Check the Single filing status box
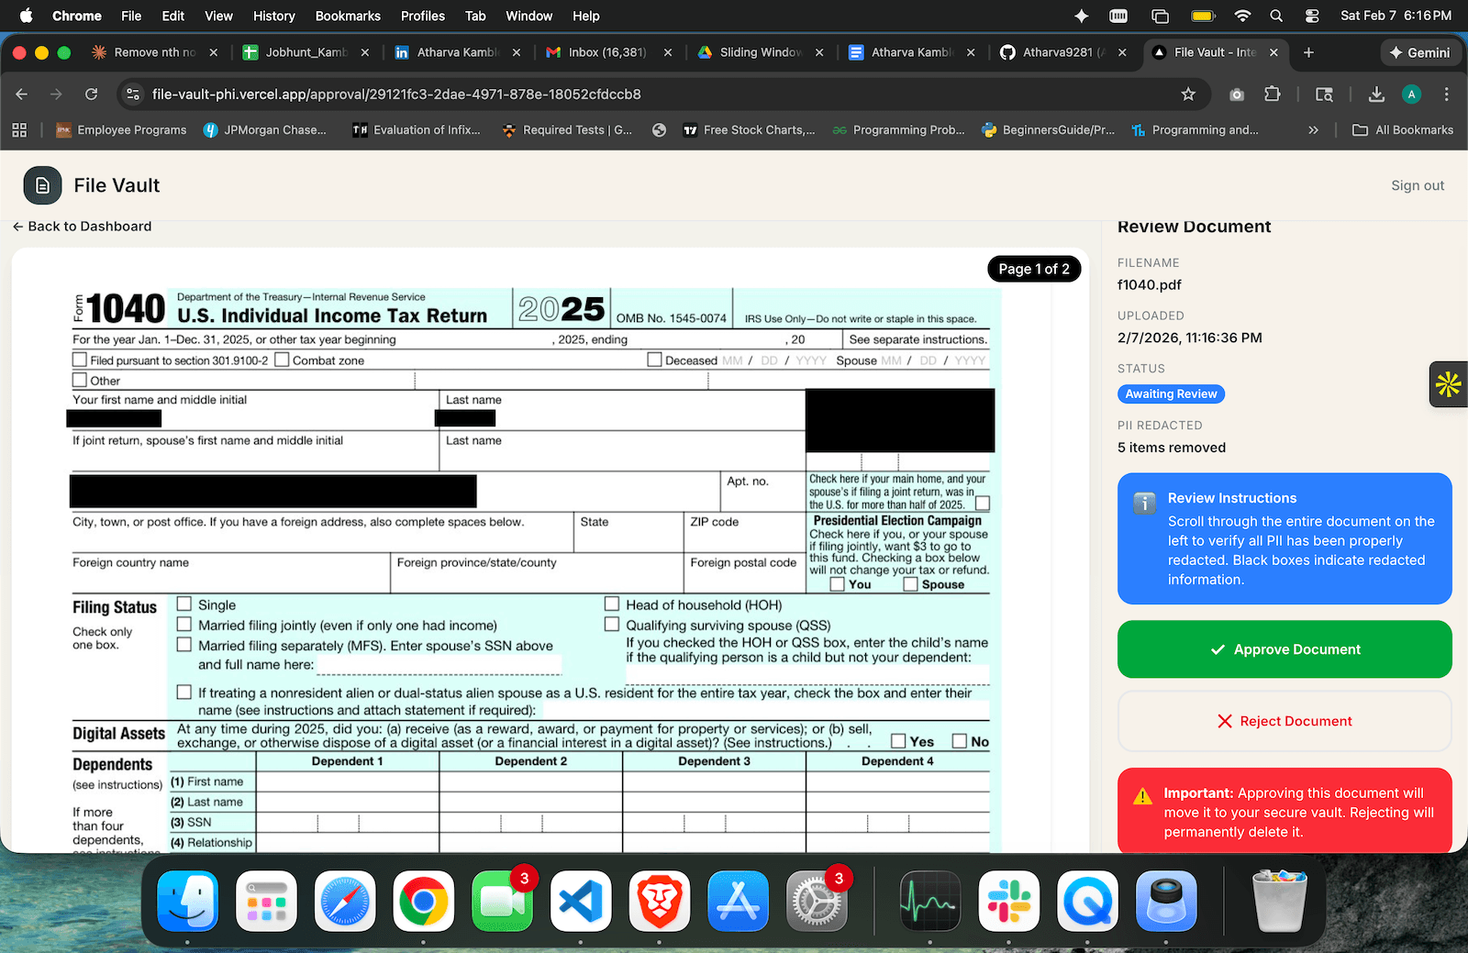 (x=183, y=604)
